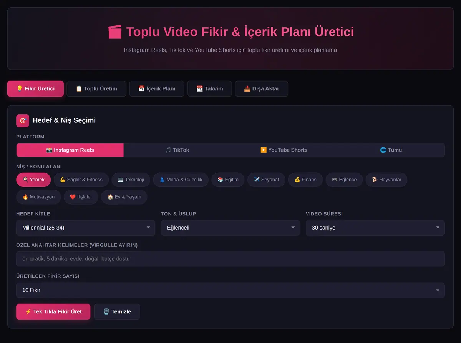Pick the Sağlık & Fitness niche
This screenshot has height=343, width=461.
[x=81, y=180]
